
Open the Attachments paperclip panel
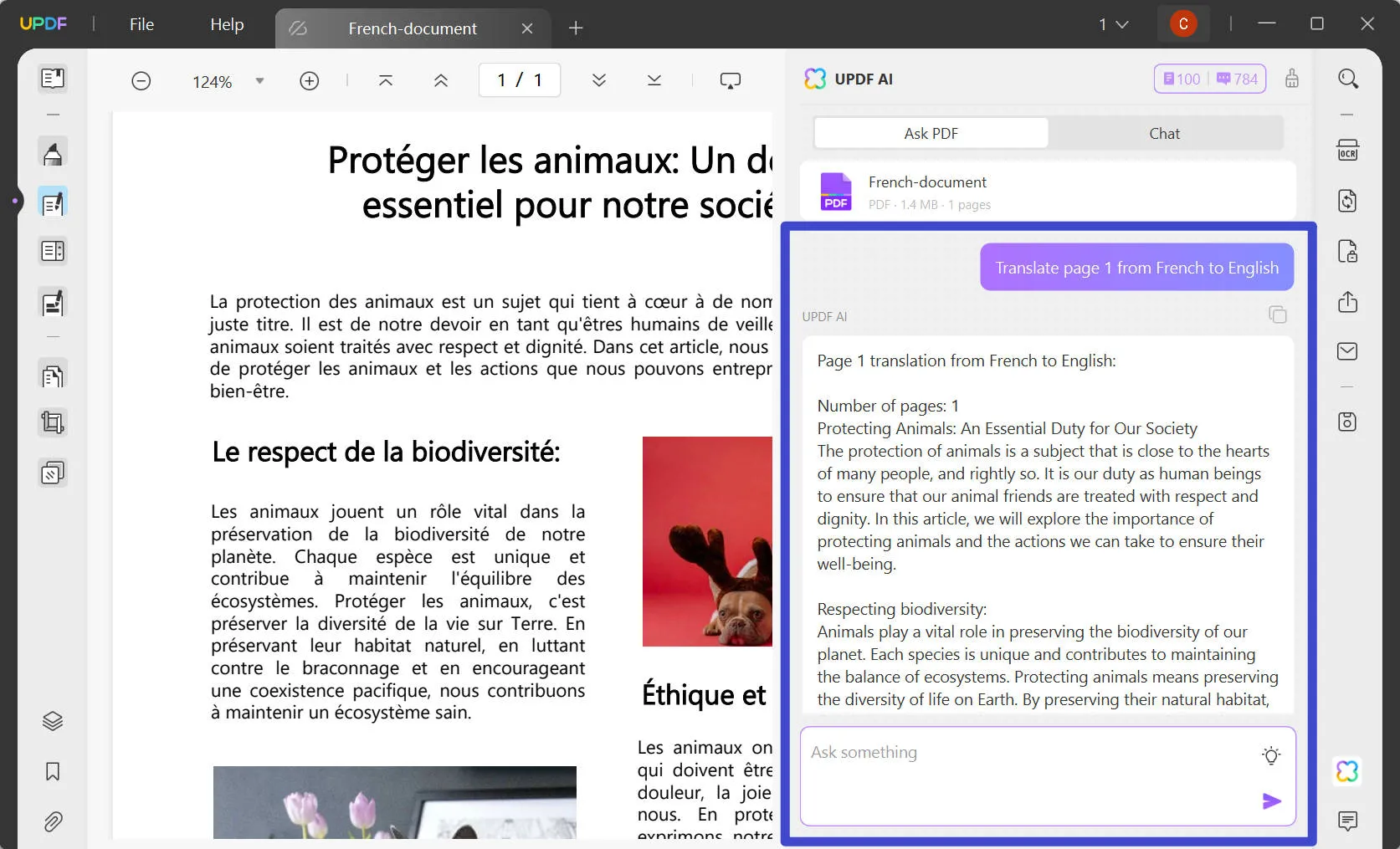point(53,822)
